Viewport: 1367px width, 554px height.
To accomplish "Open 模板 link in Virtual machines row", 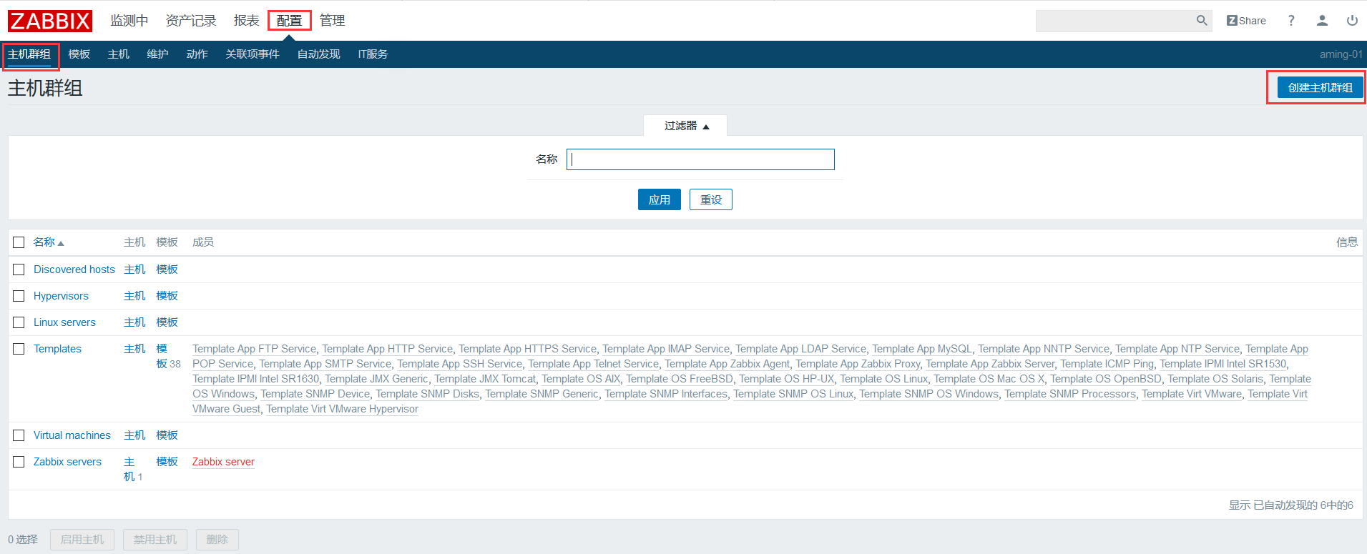I will [x=167, y=435].
